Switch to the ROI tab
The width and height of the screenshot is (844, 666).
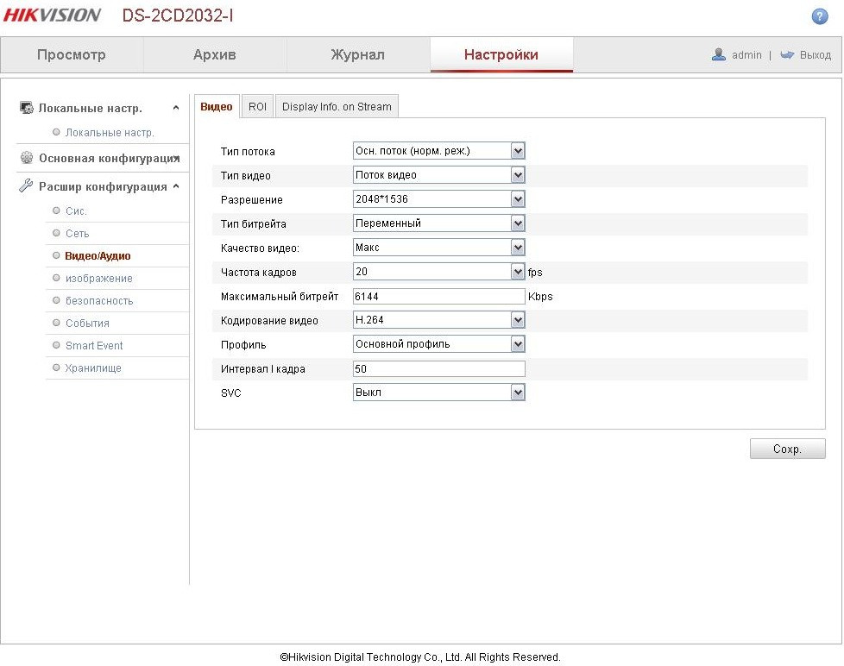(x=257, y=107)
